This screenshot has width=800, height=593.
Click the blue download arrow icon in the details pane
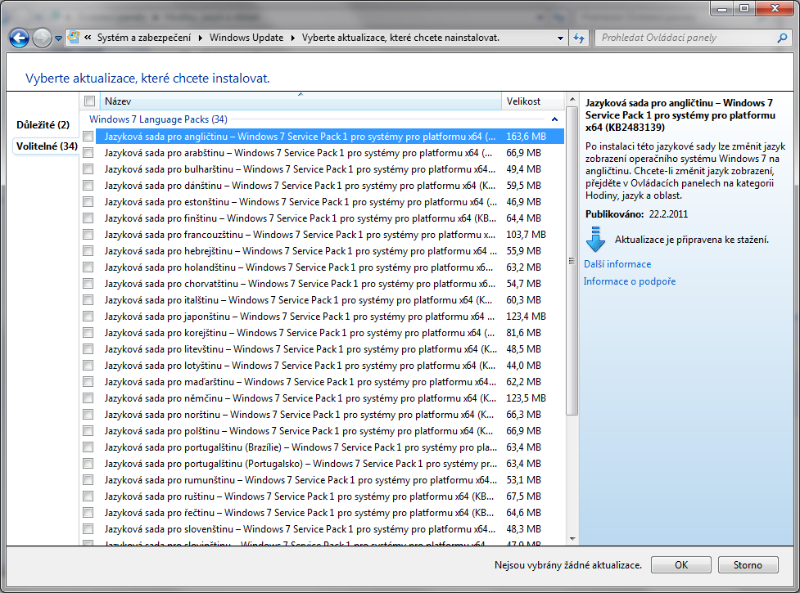(595, 240)
